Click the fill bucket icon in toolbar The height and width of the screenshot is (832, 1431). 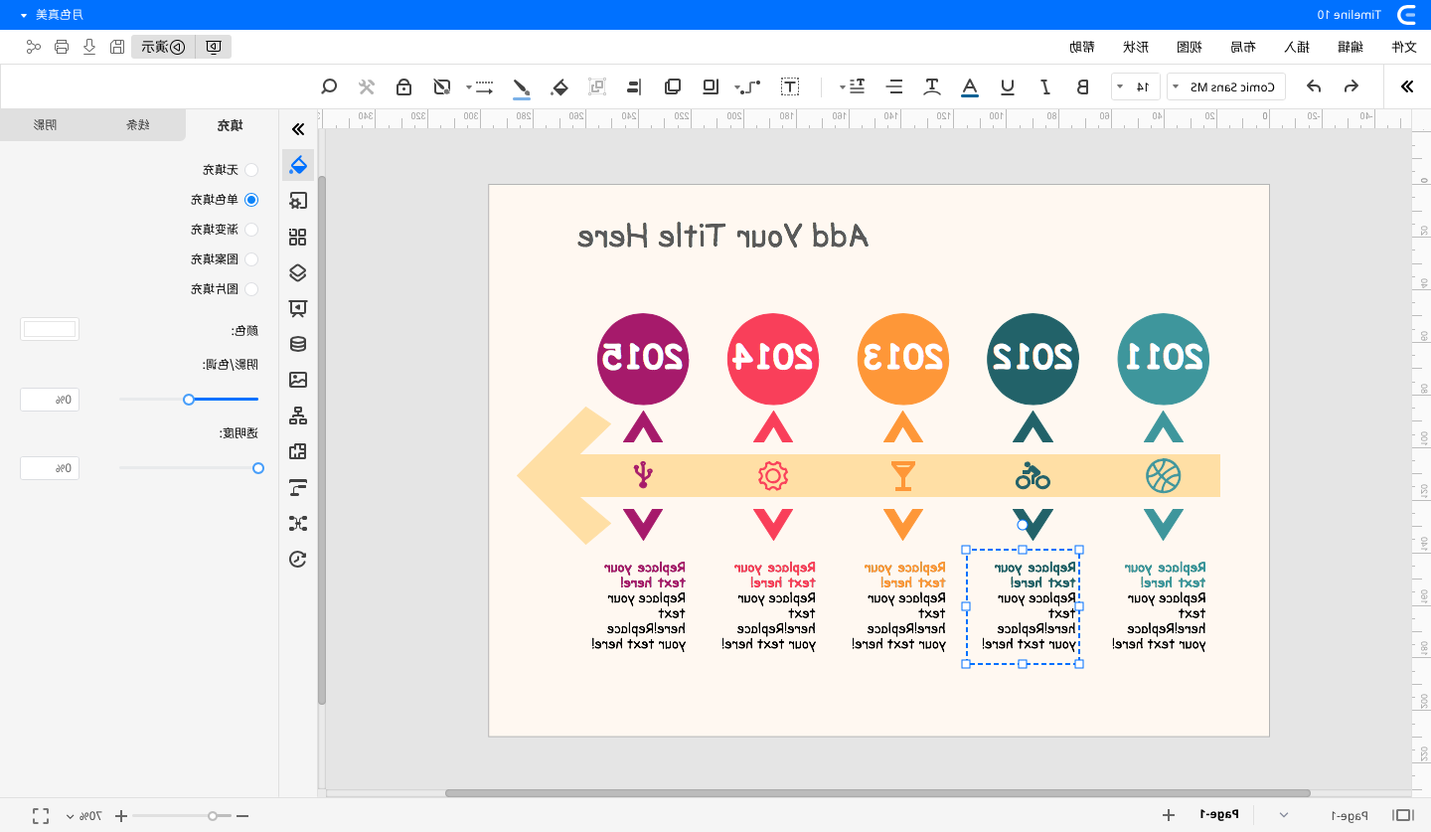point(559,87)
